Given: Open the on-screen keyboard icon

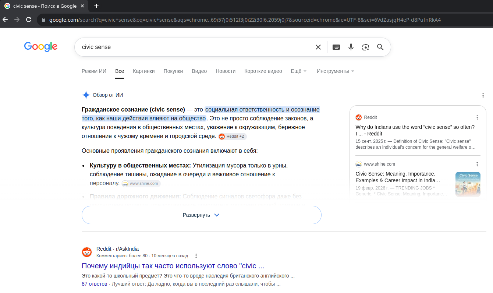Looking at the screenshot, I should tap(336, 47).
